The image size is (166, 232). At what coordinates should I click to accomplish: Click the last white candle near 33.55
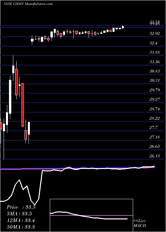click(x=123, y=27)
